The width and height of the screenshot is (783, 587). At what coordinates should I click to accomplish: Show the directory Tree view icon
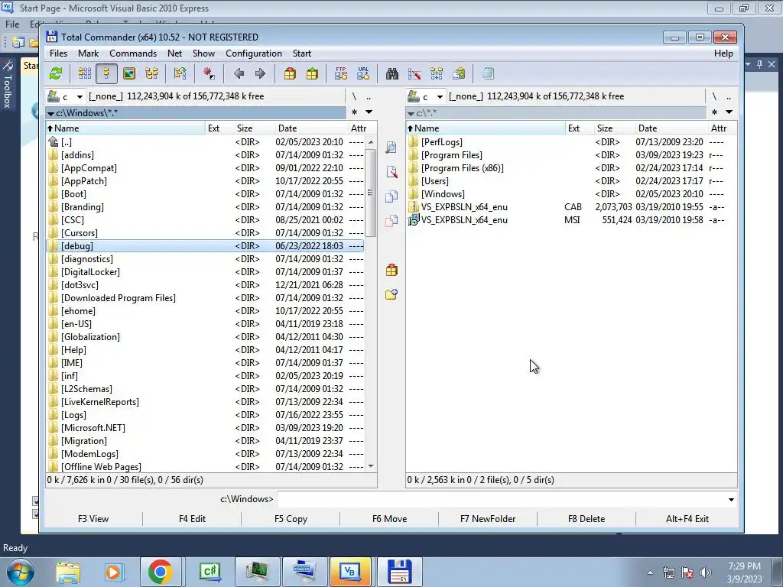151,74
